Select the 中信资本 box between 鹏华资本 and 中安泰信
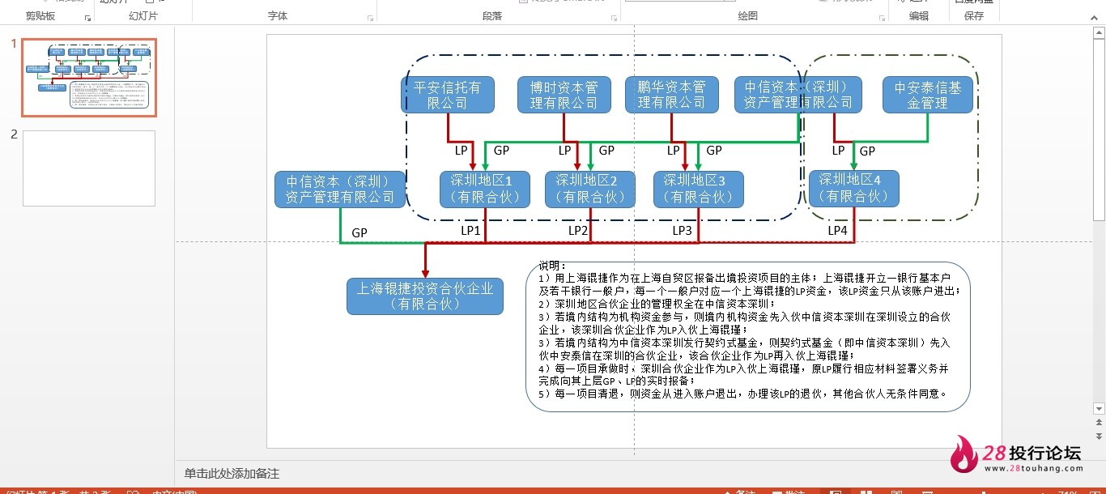This screenshot has width=1106, height=494. [x=798, y=95]
